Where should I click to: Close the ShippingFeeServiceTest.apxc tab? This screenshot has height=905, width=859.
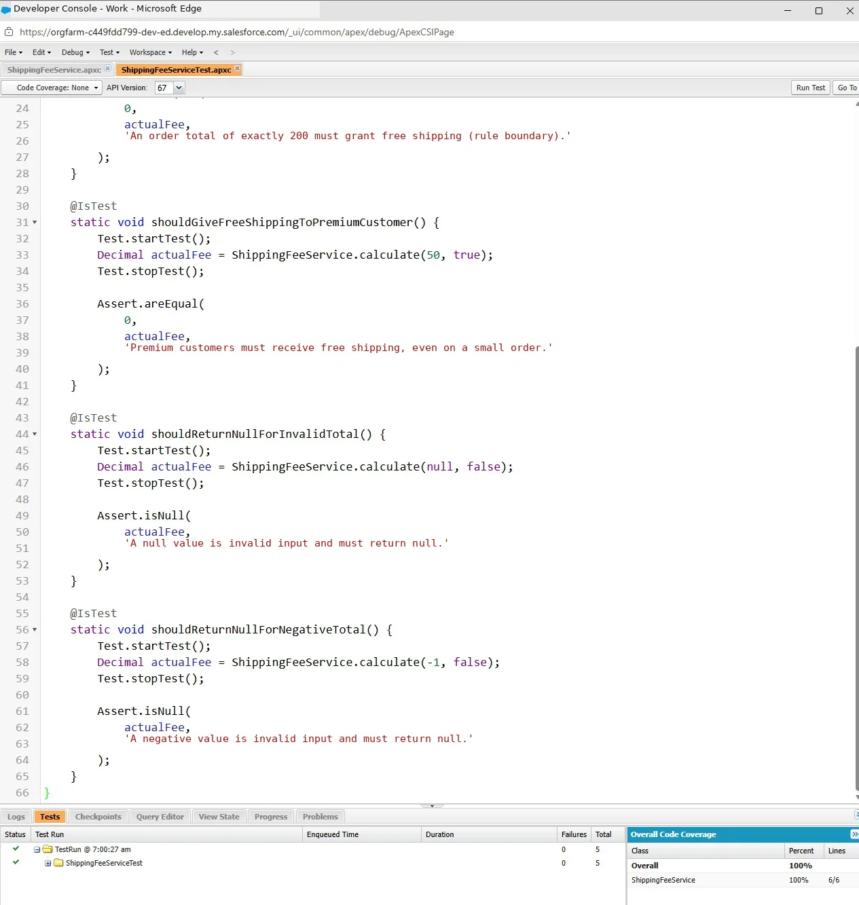tap(237, 69)
